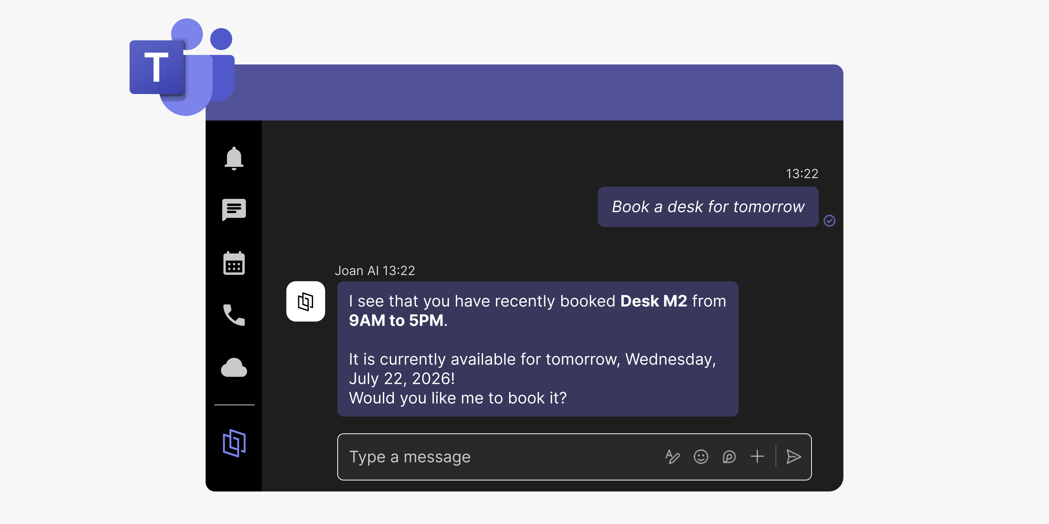Click the Microsoft Teams logo
This screenshot has height=524, width=1049.
pos(182,67)
